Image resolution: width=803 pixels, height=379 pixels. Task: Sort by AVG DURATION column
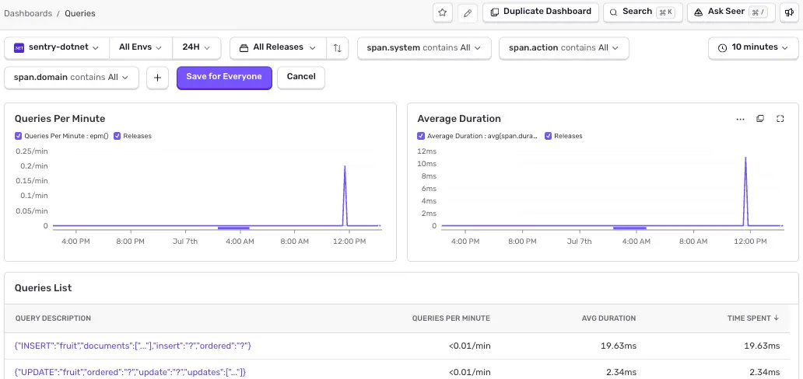click(609, 318)
